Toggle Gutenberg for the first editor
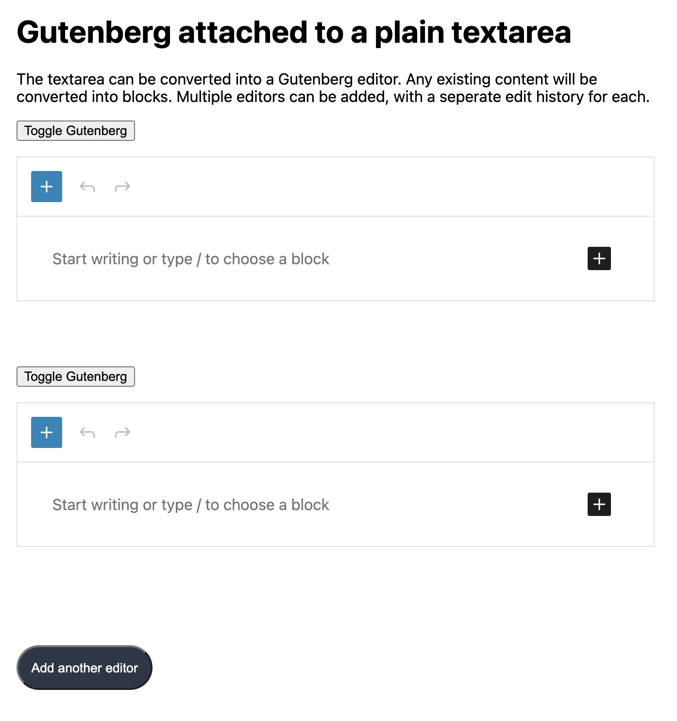This screenshot has width=677, height=721. (76, 131)
